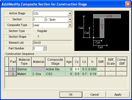This screenshot has width=132, height=100.
Task: Confirm with the OK button
Action: click(71, 95)
